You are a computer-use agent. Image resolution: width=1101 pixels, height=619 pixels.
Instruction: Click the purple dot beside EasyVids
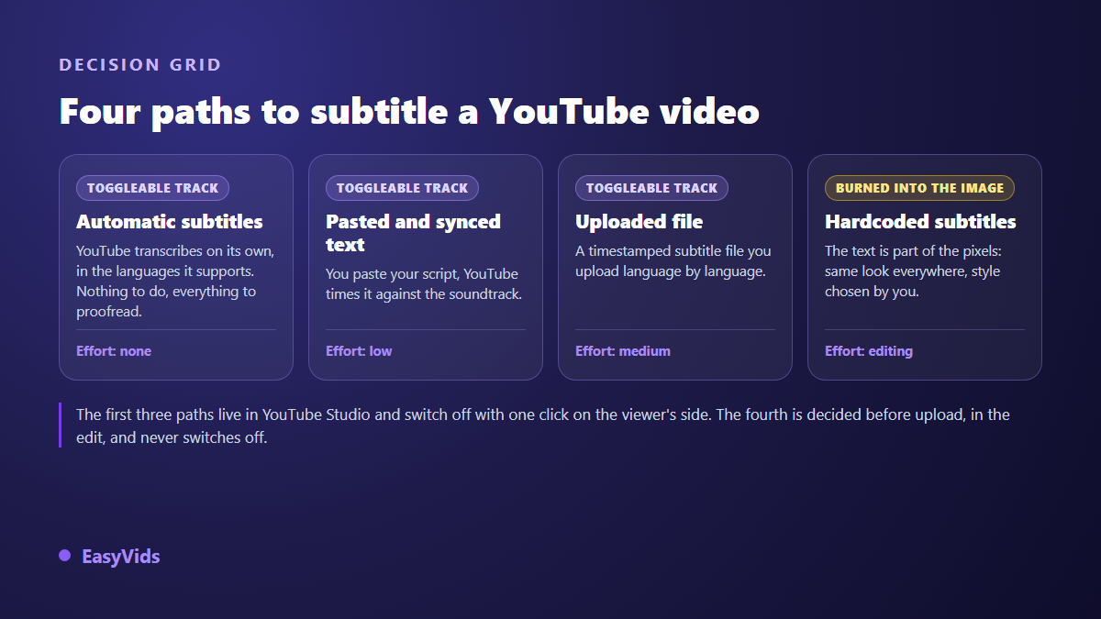pyautogui.click(x=64, y=556)
